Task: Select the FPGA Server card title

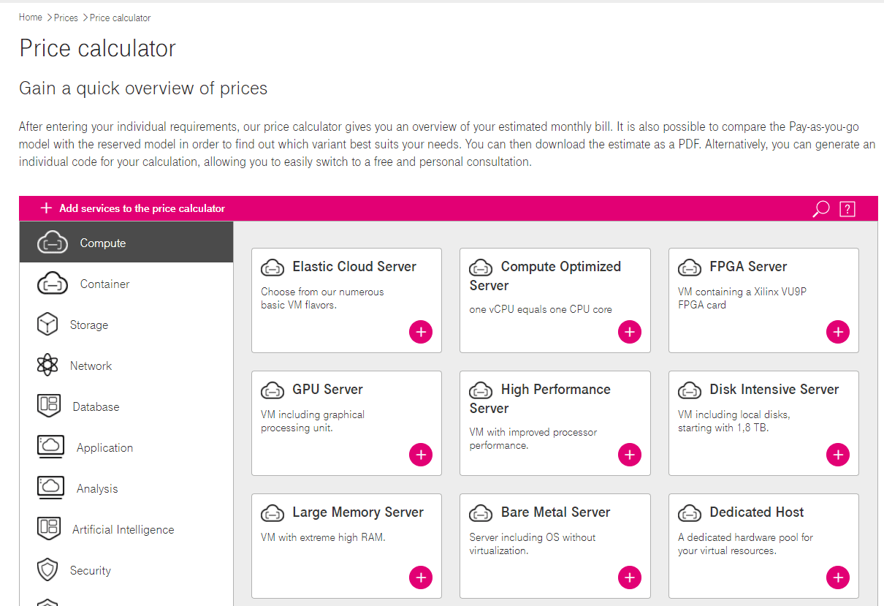Action: (748, 267)
